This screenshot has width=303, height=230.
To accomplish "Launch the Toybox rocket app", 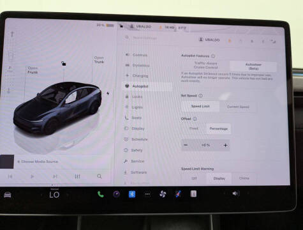I will (178, 194).
